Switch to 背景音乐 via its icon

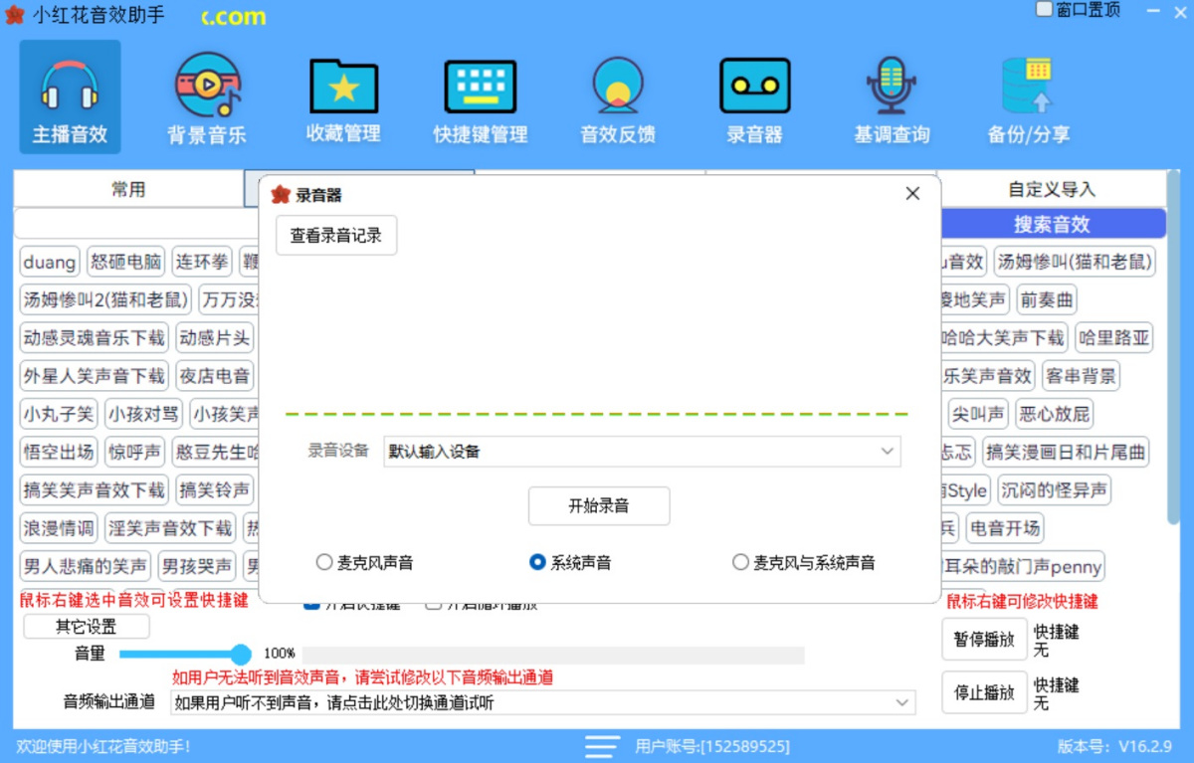pyautogui.click(x=206, y=95)
